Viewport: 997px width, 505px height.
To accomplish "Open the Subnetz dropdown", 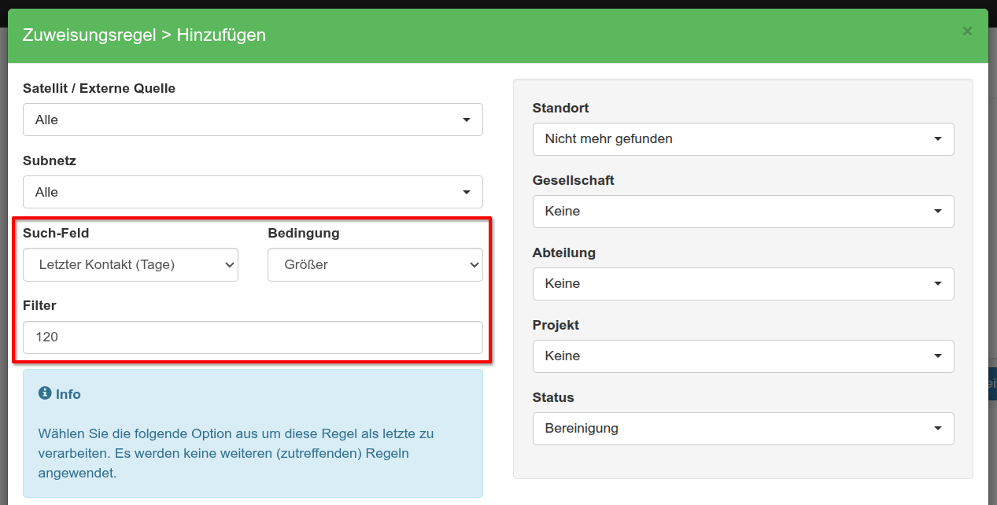I will pyautogui.click(x=253, y=192).
